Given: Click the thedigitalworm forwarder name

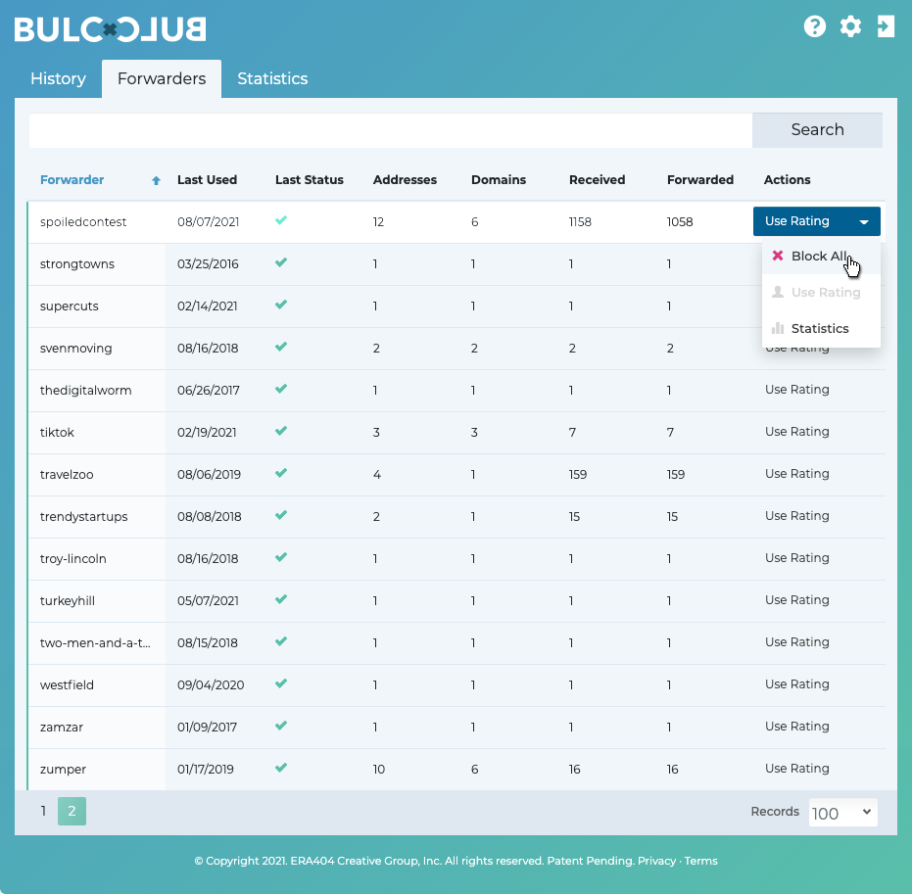Looking at the screenshot, I should 85,390.
